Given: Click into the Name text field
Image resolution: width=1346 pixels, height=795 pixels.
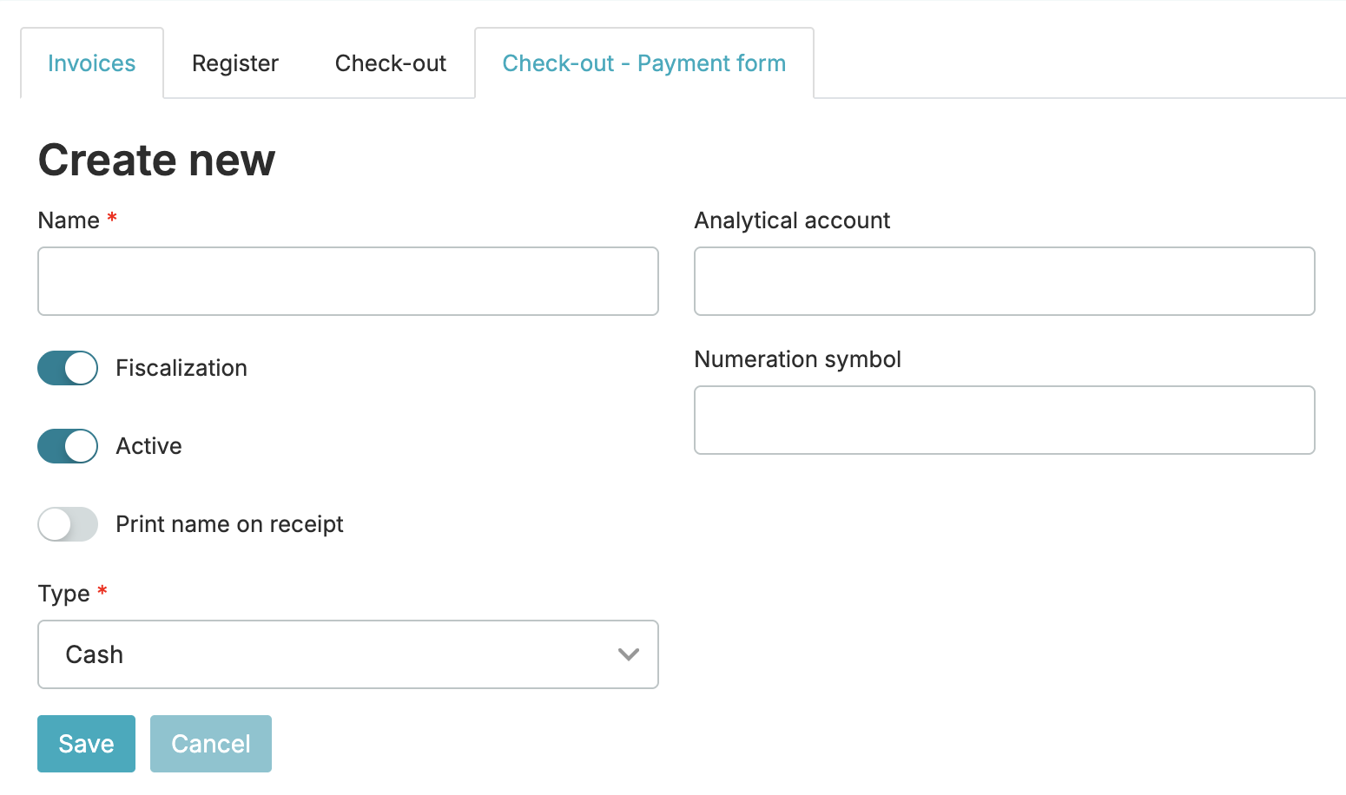Looking at the screenshot, I should pyautogui.click(x=347, y=281).
